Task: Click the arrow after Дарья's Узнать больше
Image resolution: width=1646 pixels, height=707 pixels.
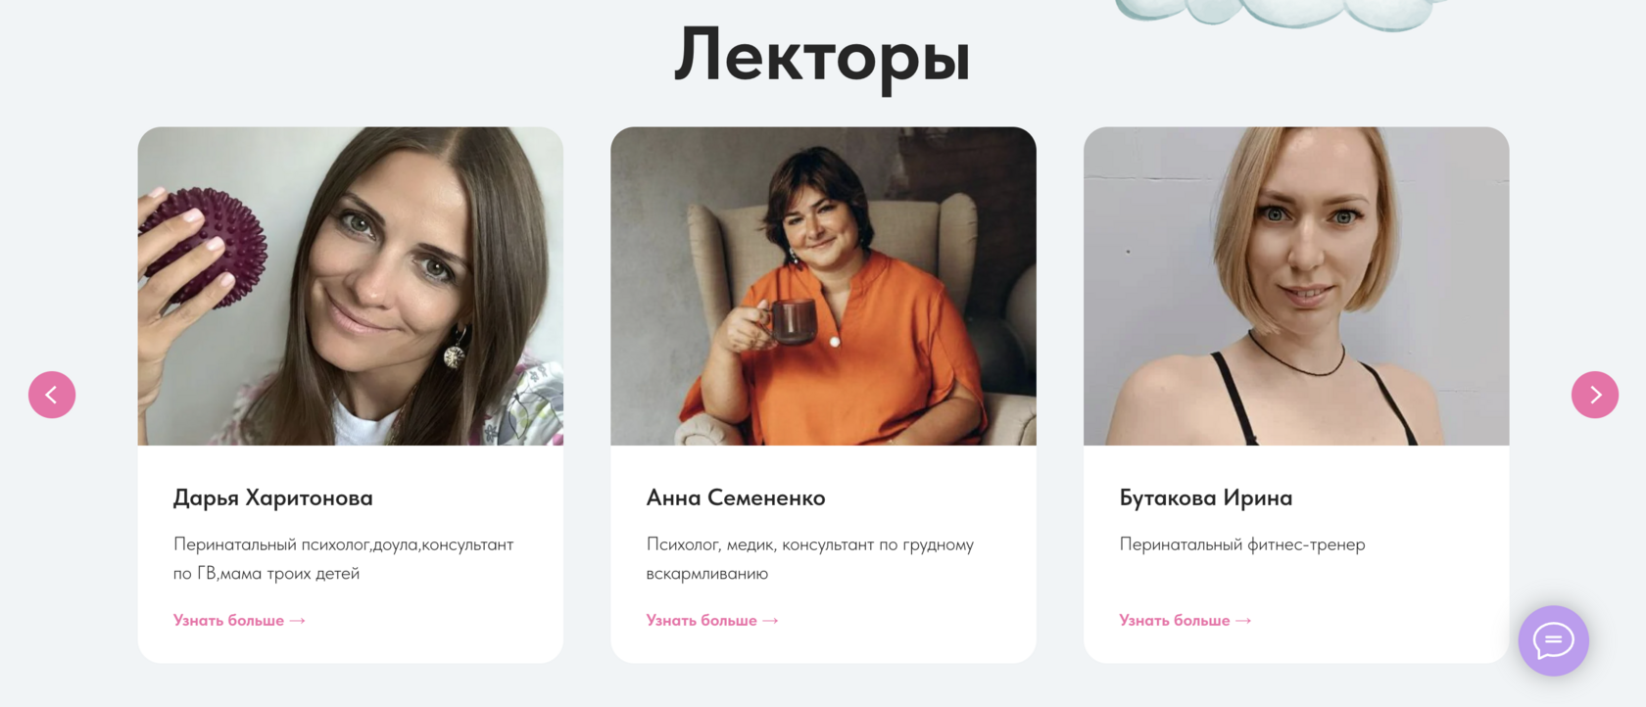Action: (298, 621)
